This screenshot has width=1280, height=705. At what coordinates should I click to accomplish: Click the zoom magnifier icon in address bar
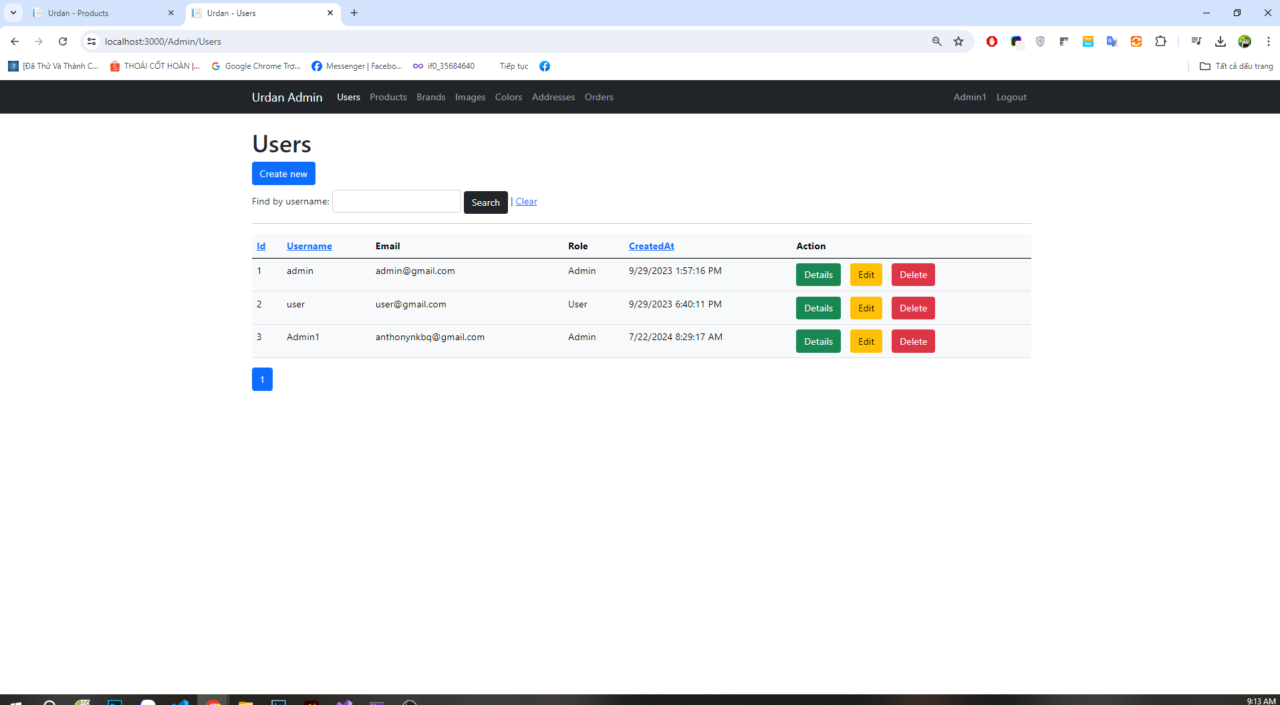[x=937, y=41]
